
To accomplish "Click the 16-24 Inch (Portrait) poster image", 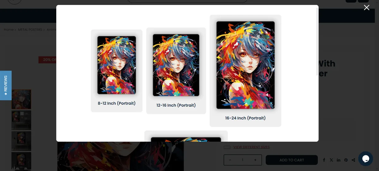I will (x=245, y=65).
